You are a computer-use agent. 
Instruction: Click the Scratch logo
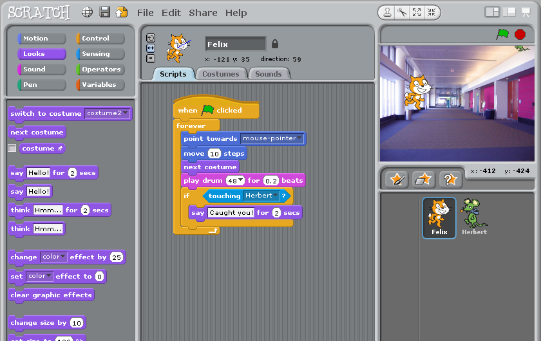(39, 12)
